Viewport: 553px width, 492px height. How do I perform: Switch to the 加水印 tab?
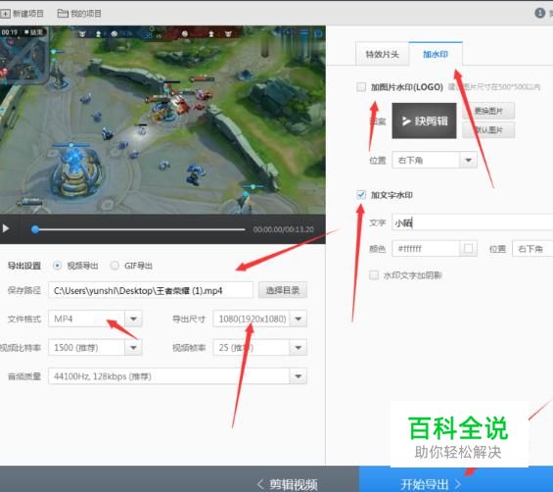click(x=436, y=54)
